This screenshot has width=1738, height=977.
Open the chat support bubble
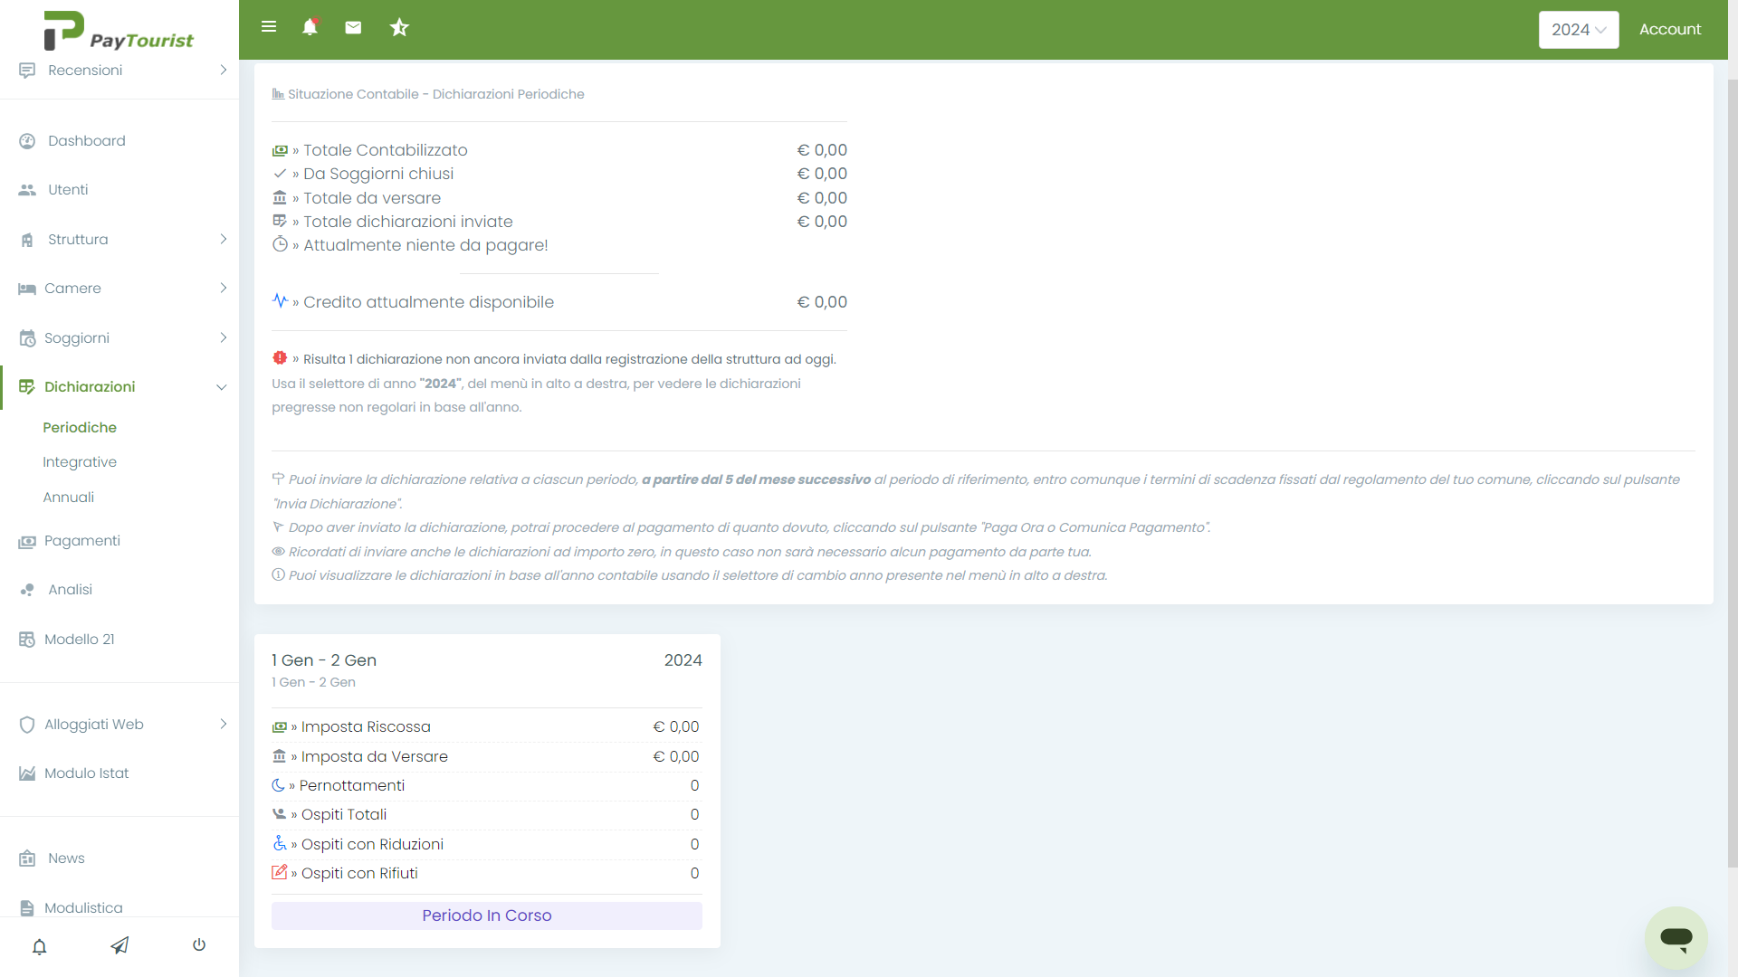[1676, 938]
